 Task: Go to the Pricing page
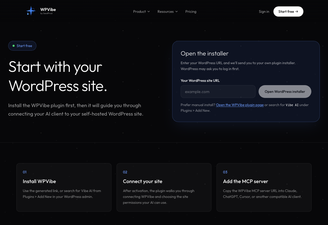pos(191,12)
